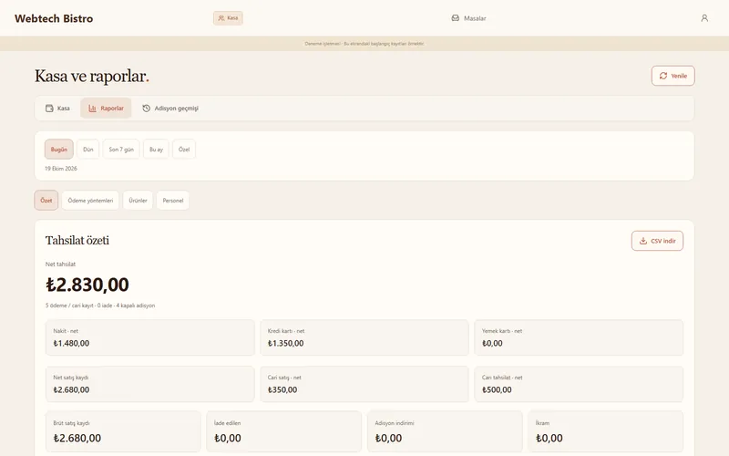
Task: Click the CSV download icon
Action: point(643,241)
